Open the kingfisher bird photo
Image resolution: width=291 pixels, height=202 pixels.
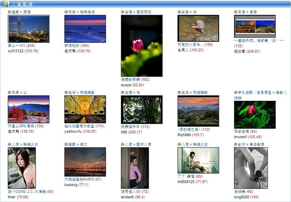(x=198, y=28)
